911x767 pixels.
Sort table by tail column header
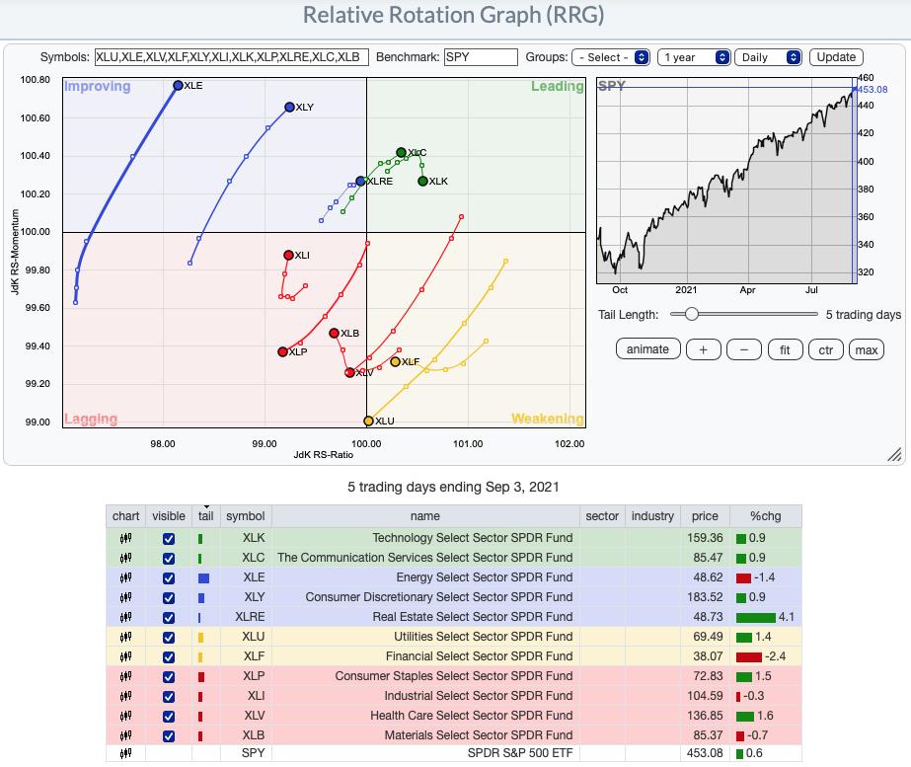point(205,516)
